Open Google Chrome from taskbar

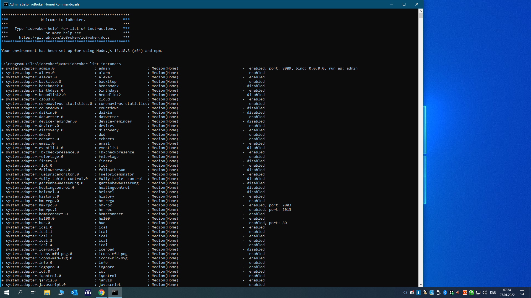101,292
